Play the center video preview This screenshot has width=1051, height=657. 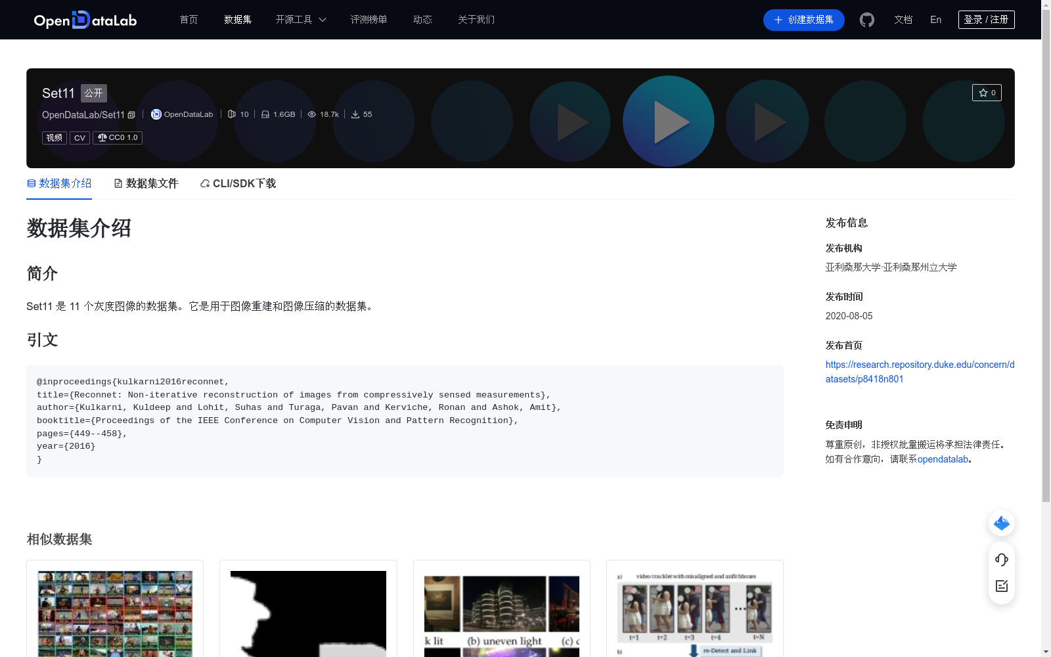(668, 121)
